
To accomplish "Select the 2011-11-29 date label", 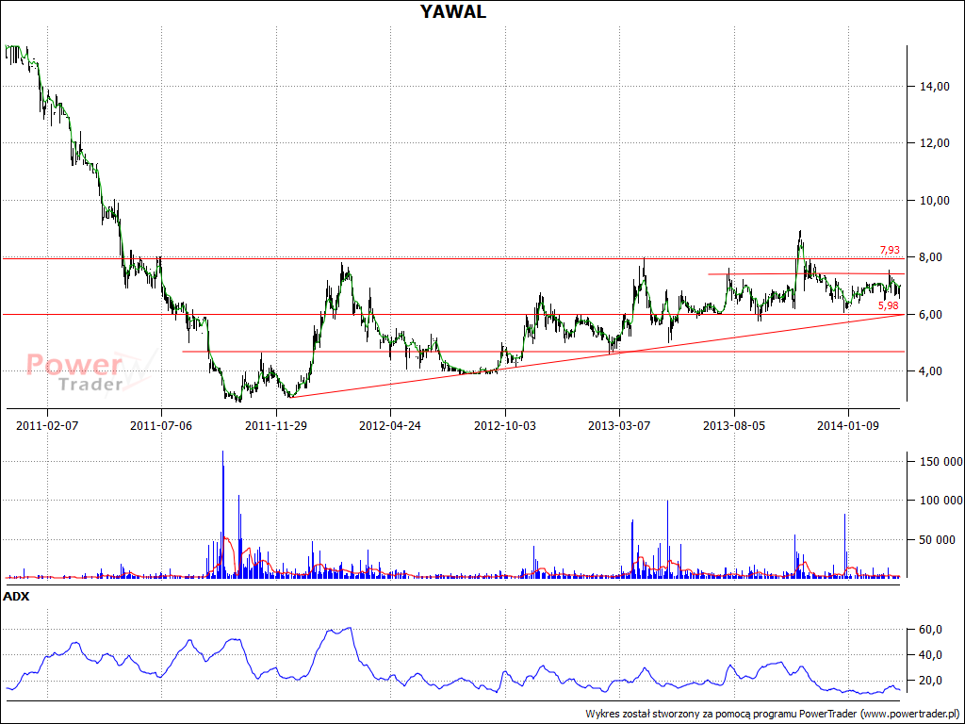I will click(x=276, y=425).
